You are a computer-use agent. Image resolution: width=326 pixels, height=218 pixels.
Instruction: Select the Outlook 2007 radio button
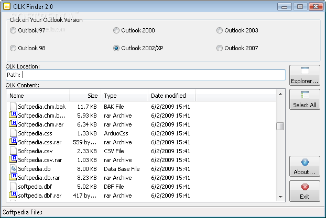click(220, 48)
